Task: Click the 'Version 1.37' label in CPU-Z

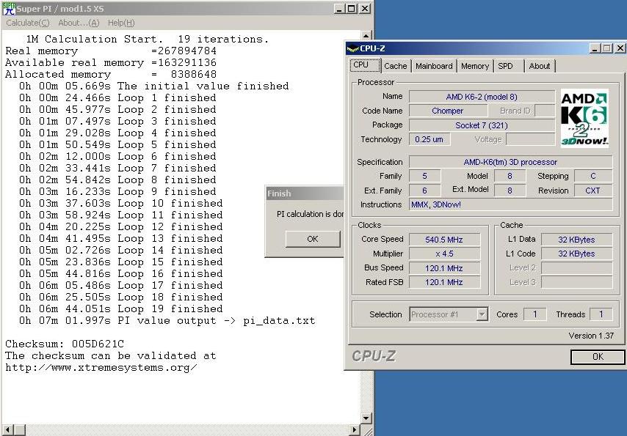Action: pyautogui.click(x=591, y=336)
